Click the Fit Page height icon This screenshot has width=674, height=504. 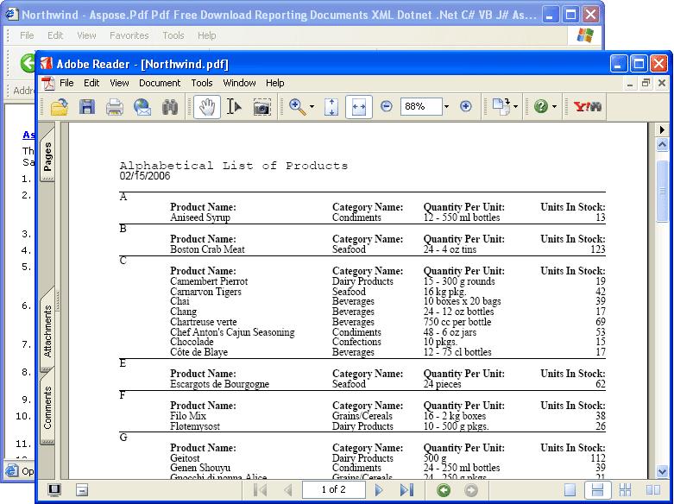pyautogui.click(x=331, y=107)
